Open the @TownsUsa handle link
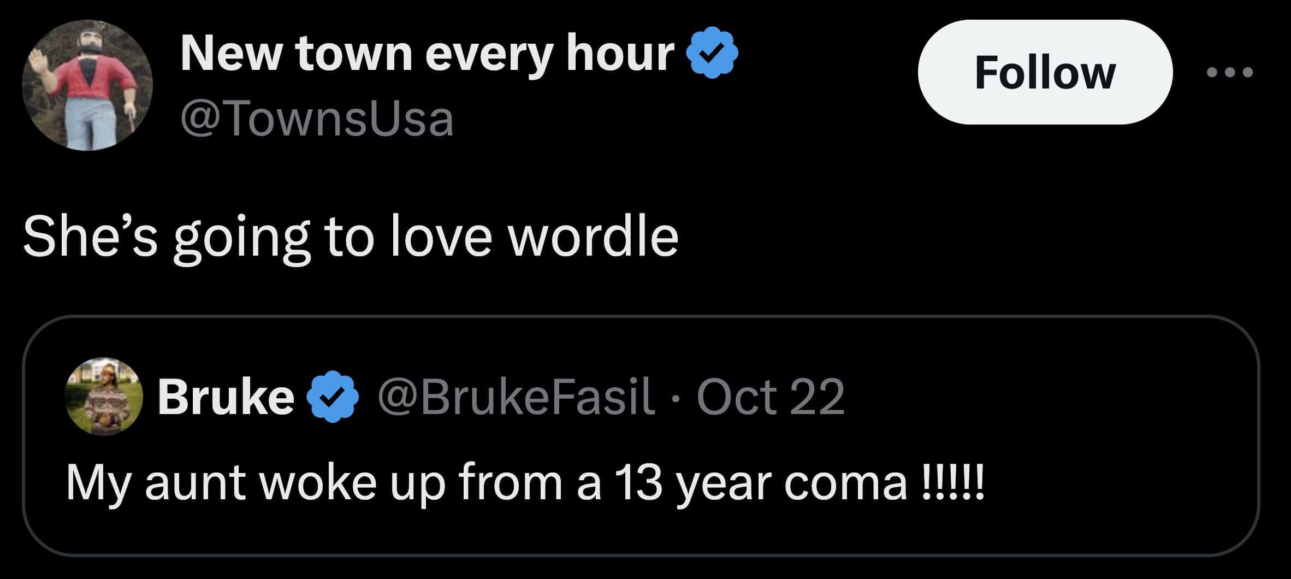This screenshot has height=579, width=1291. tap(317, 120)
